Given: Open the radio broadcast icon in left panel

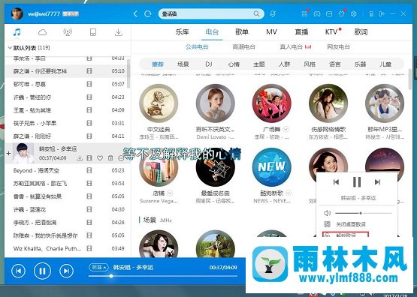Looking at the screenshot, I should tap(68, 32).
